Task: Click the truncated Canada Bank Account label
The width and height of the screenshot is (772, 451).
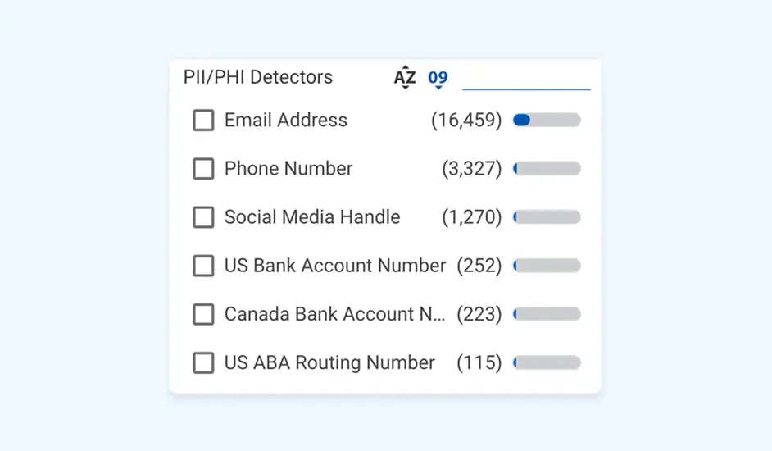Action: (x=334, y=314)
